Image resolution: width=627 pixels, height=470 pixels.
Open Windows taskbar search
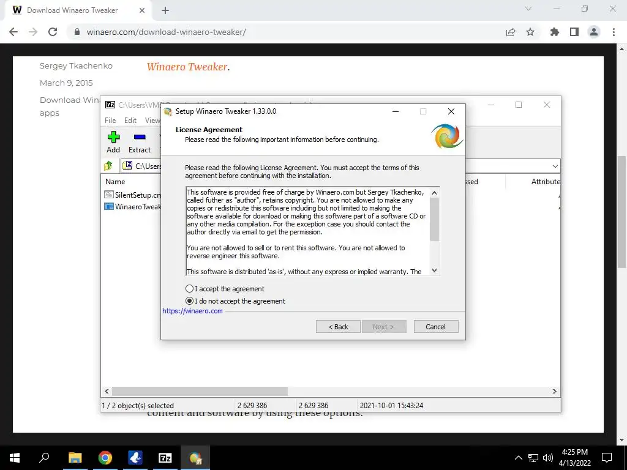pos(44,458)
